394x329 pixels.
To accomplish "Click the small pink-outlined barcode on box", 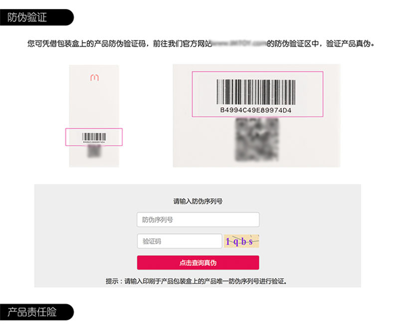I will tap(94, 137).
